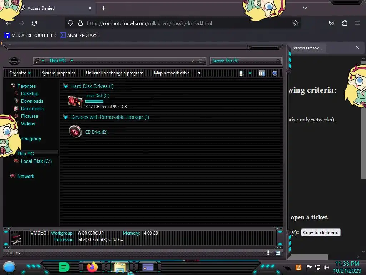Open the Start orb
This screenshot has width=366, height=275.
tap(9, 268)
